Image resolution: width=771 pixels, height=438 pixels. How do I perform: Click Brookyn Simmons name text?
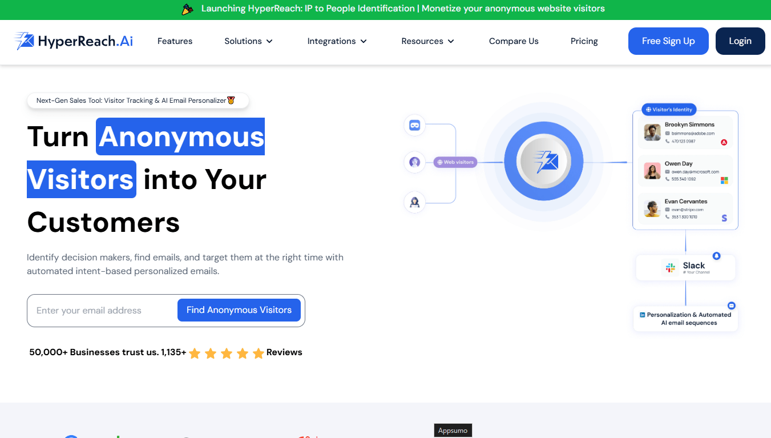pos(689,124)
